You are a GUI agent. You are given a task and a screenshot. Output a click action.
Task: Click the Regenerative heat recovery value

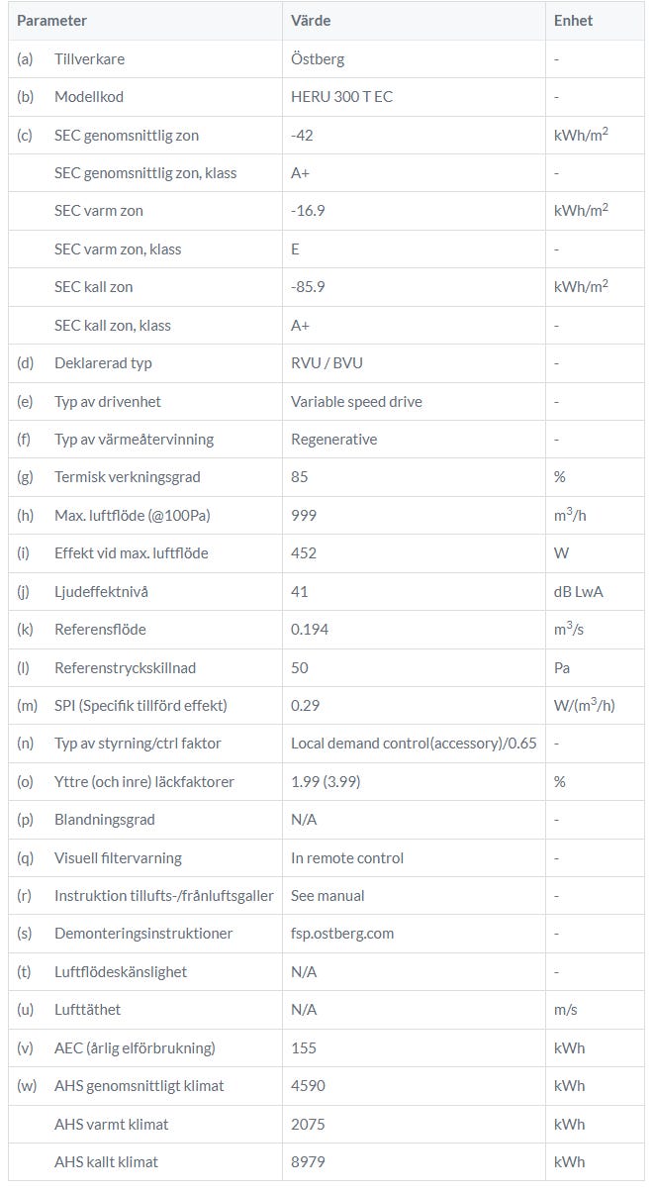coord(333,440)
